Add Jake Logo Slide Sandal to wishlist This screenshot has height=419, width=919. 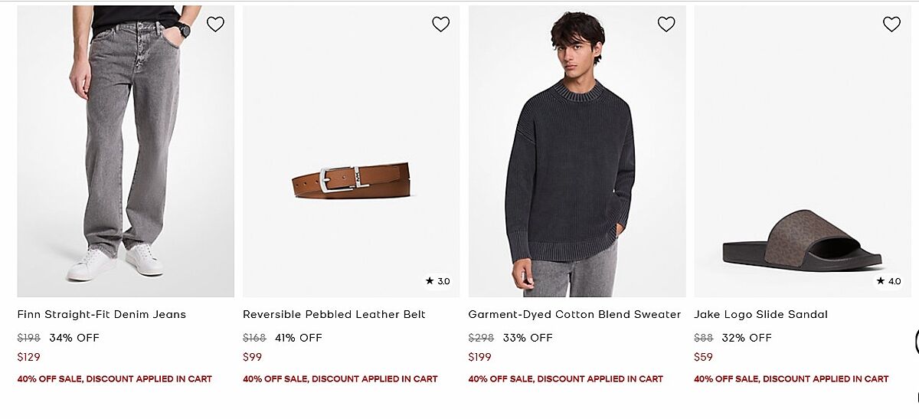coord(891,25)
